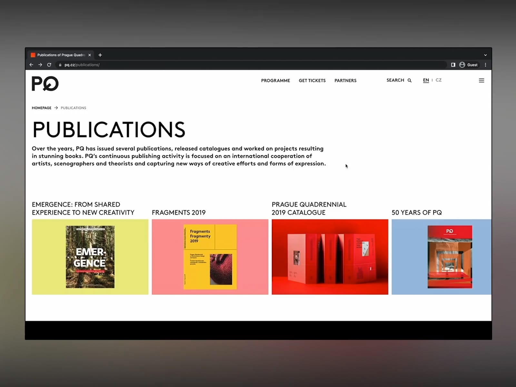Go back with the browser back arrow

click(x=31, y=65)
